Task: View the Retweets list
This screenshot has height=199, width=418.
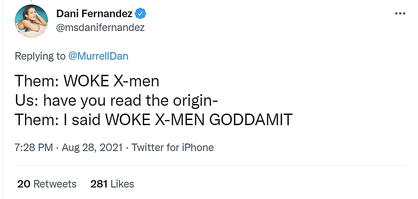Action: 55,184
